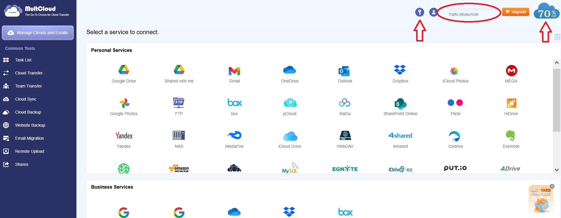The image size is (561, 218).
Task: Click services list scrollbar up arrow
Action: click(x=557, y=63)
